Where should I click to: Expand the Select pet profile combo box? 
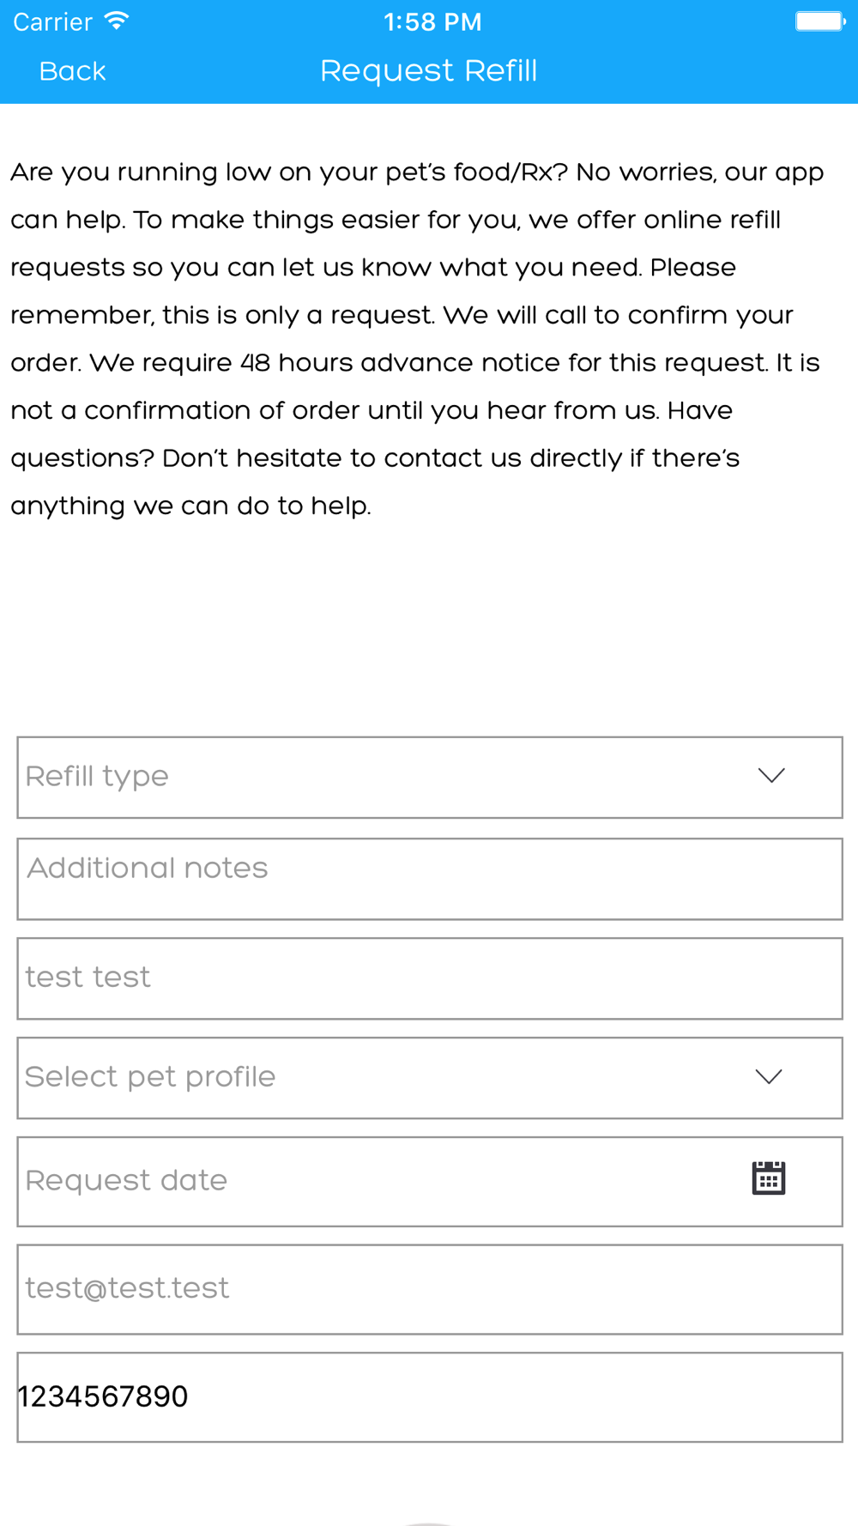point(430,1078)
